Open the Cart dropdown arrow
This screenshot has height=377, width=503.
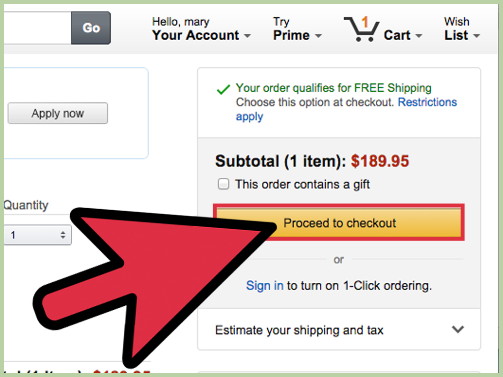pos(418,36)
